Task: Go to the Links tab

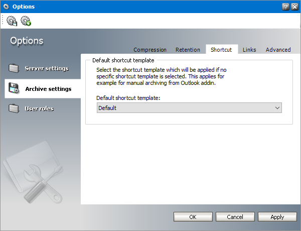Action: (249, 50)
